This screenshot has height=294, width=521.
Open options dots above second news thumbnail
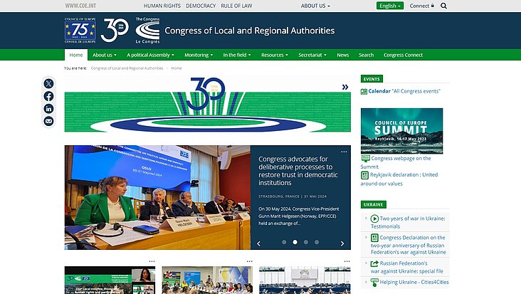(250, 261)
